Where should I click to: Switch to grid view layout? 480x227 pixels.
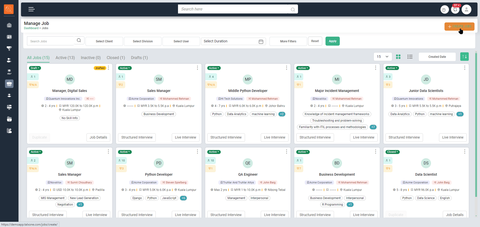click(398, 57)
